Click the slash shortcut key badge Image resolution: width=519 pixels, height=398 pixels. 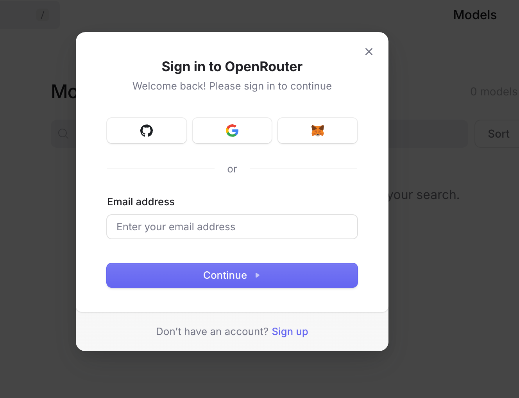coord(43,15)
